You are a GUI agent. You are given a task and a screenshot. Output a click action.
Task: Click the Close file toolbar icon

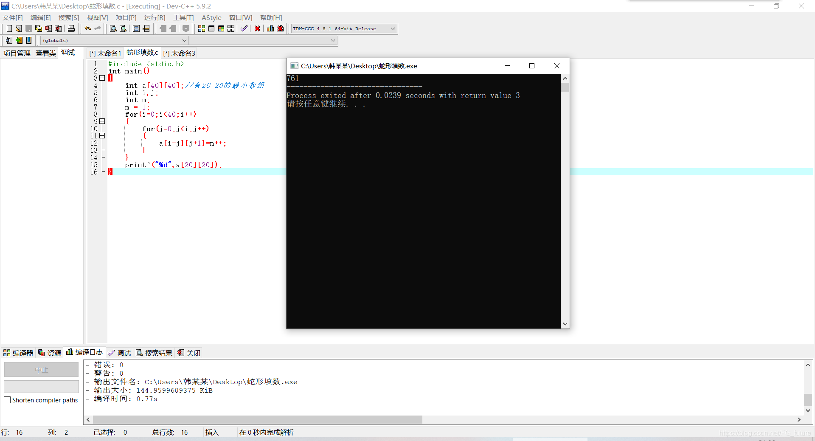pos(48,28)
